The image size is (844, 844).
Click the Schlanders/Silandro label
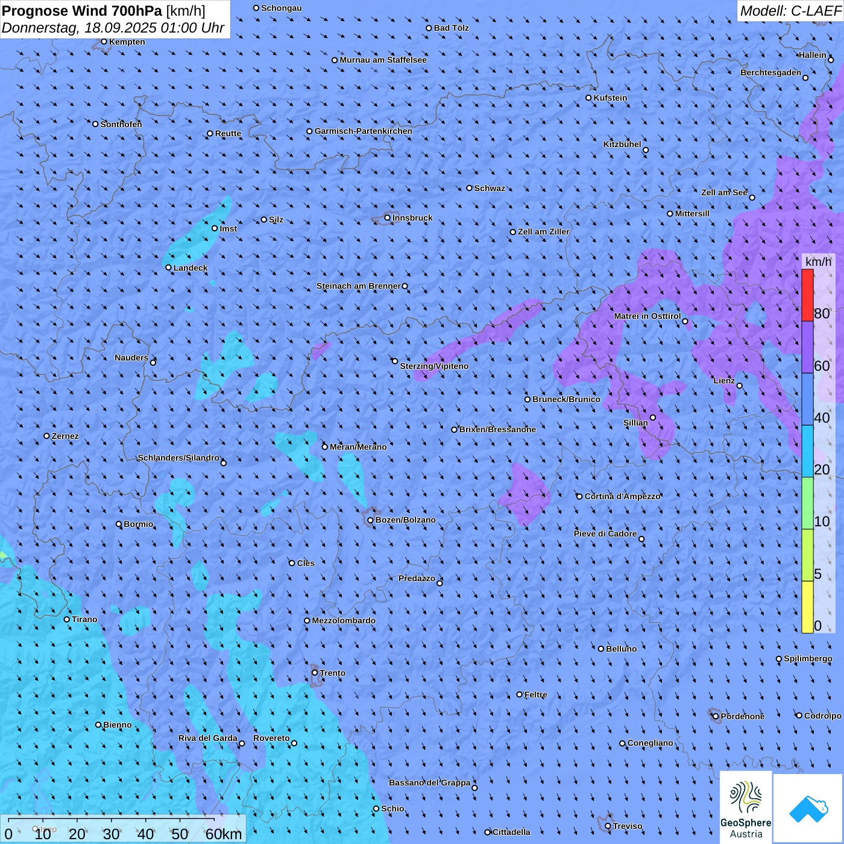pyautogui.click(x=178, y=458)
